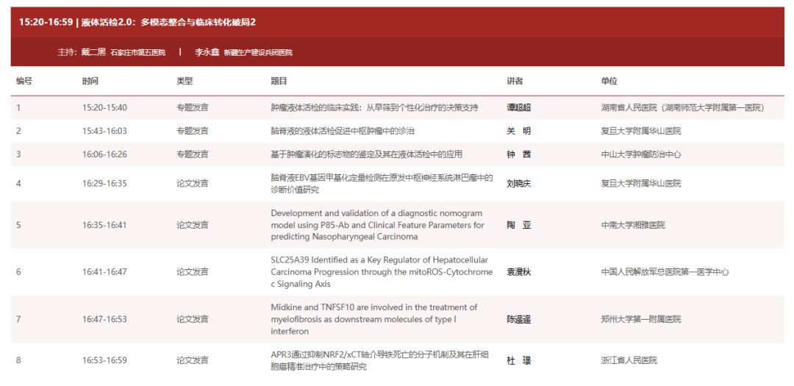This screenshot has width=794, height=386.
Task: Click 复旦大学附属华山医院 in row 2
Action: (641, 131)
